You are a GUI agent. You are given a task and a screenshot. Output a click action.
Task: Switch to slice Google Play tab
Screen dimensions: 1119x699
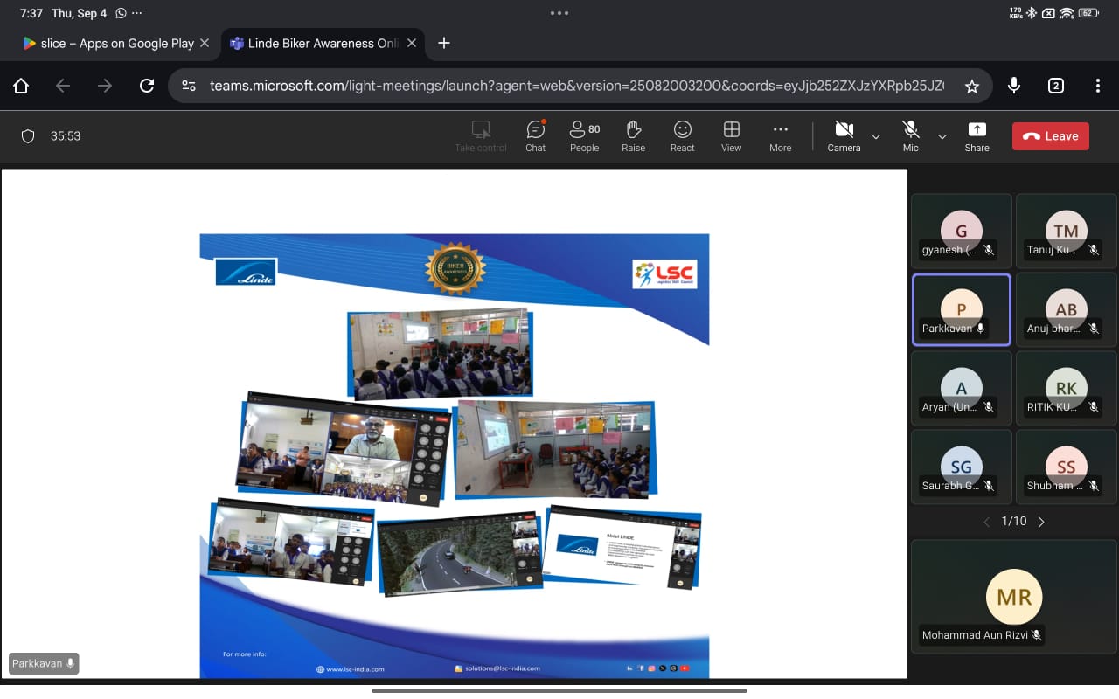tap(108, 43)
